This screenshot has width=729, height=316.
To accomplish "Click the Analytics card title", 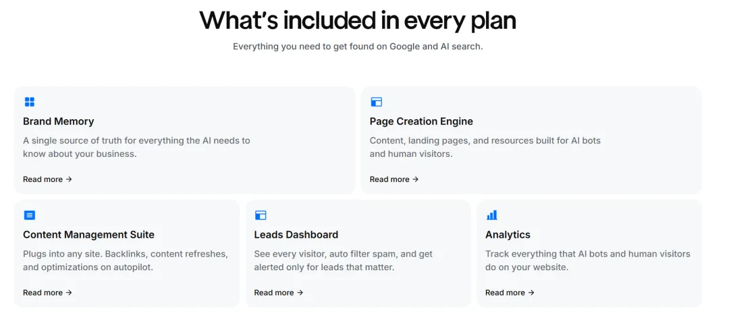I will [508, 234].
